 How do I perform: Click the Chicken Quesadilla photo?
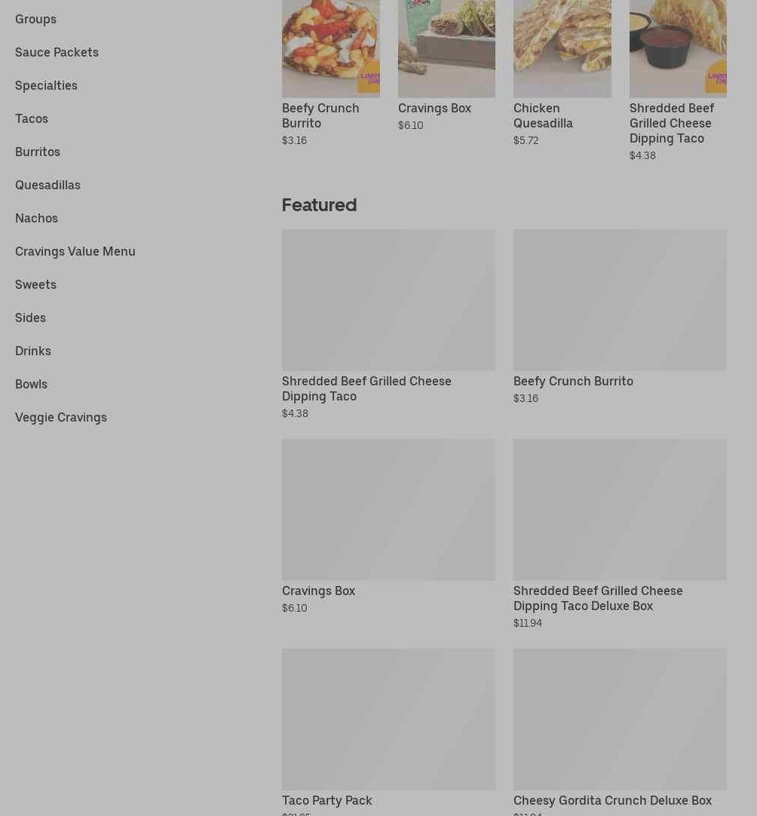pyautogui.click(x=562, y=49)
